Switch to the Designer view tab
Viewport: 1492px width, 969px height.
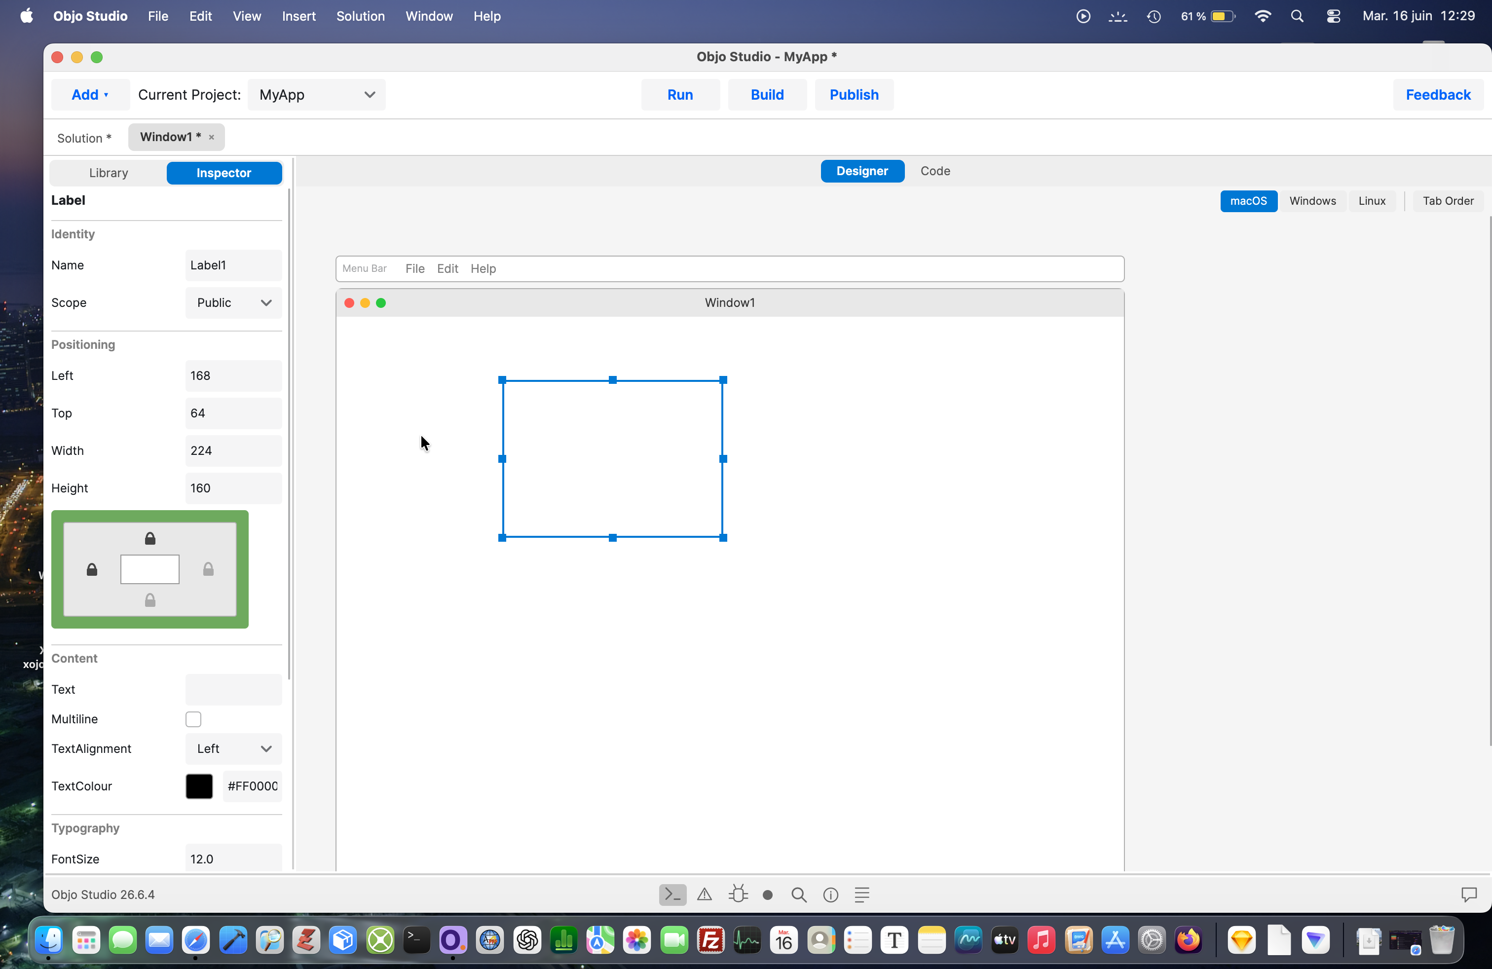click(x=862, y=171)
